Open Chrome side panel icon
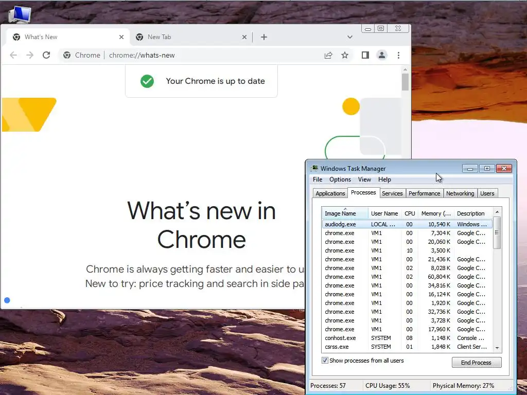Screen dimensions: 527x395 pos(365,55)
